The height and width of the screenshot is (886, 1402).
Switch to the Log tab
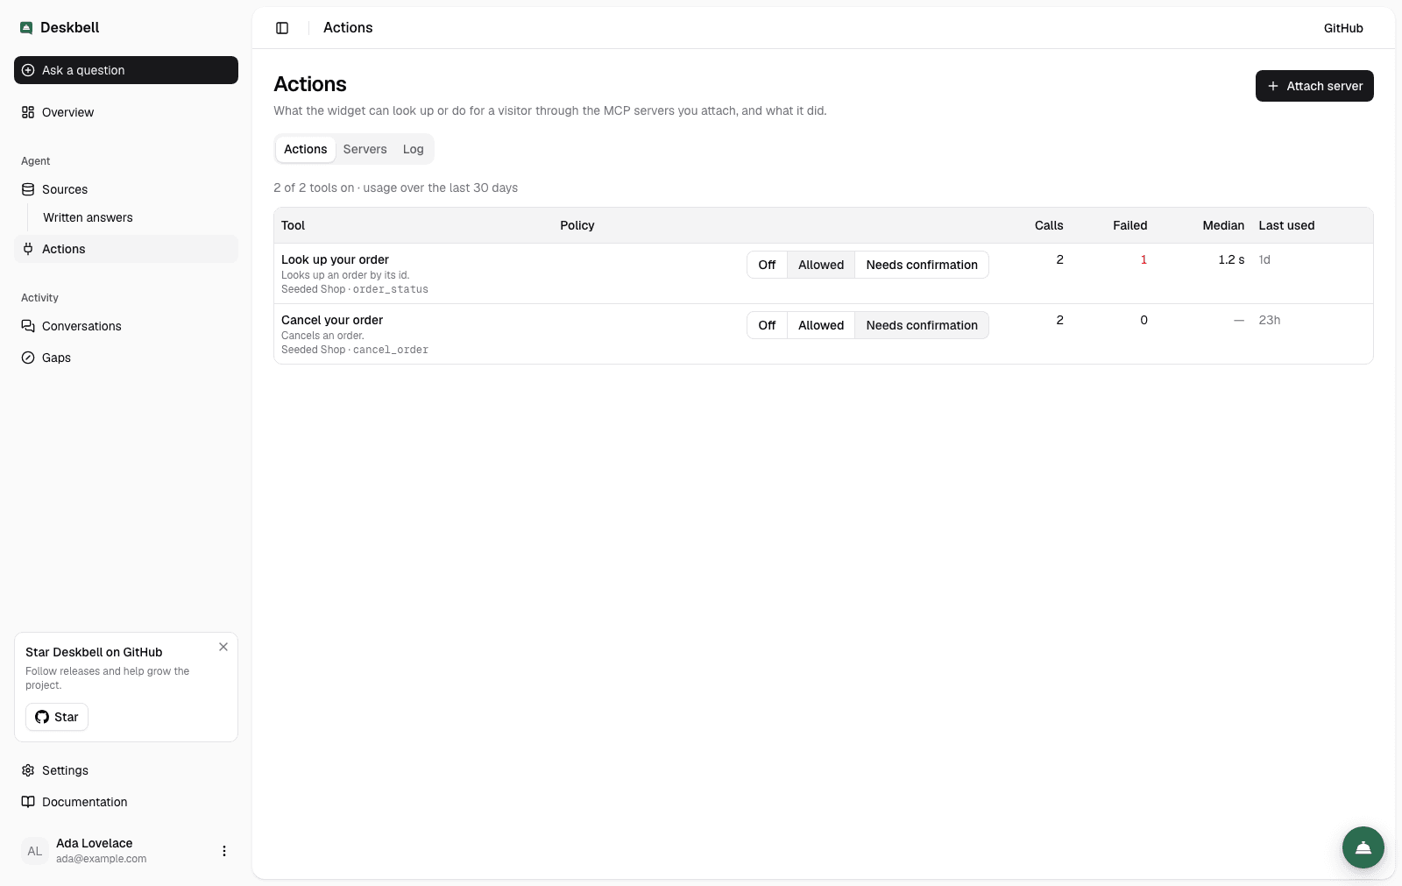click(x=413, y=149)
